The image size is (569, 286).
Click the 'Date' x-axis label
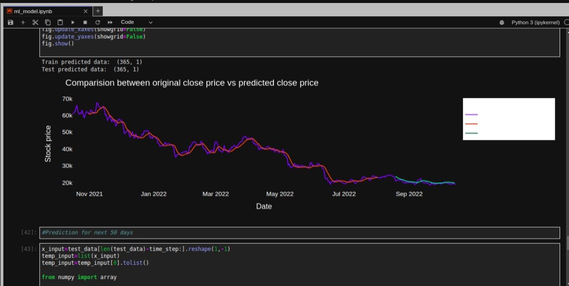tap(264, 206)
